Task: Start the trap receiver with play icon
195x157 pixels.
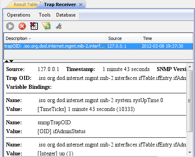Action: tap(10, 26)
